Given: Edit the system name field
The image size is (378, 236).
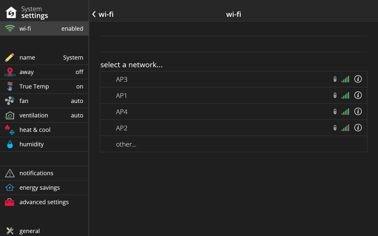Looking at the screenshot, I should click(44, 58).
